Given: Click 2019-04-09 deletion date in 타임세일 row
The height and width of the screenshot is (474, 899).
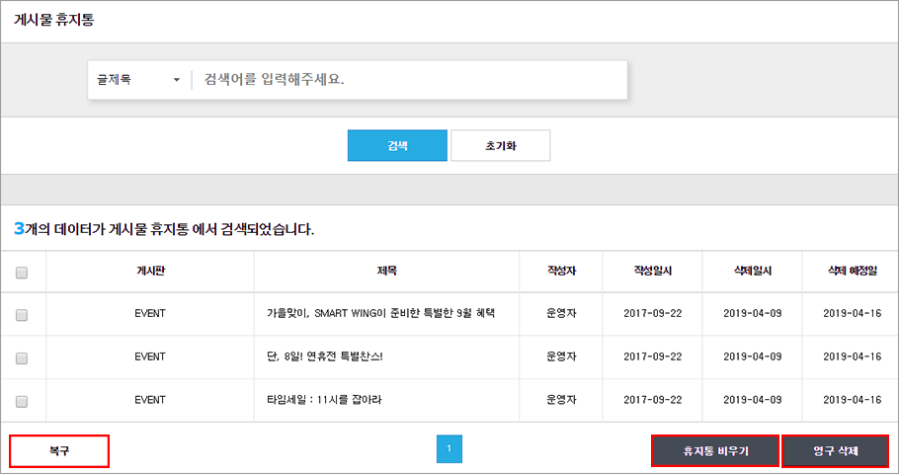Looking at the screenshot, I should [753, 400].
